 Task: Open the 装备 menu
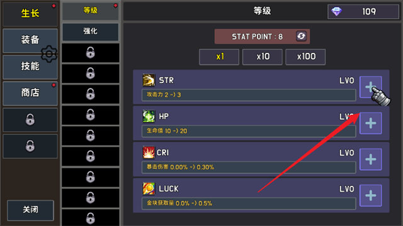click(30, 40)
